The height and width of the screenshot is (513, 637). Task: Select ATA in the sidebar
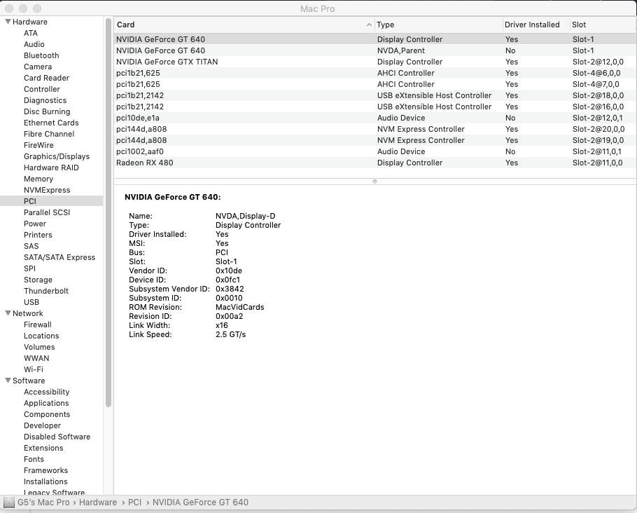coord(31,33)
